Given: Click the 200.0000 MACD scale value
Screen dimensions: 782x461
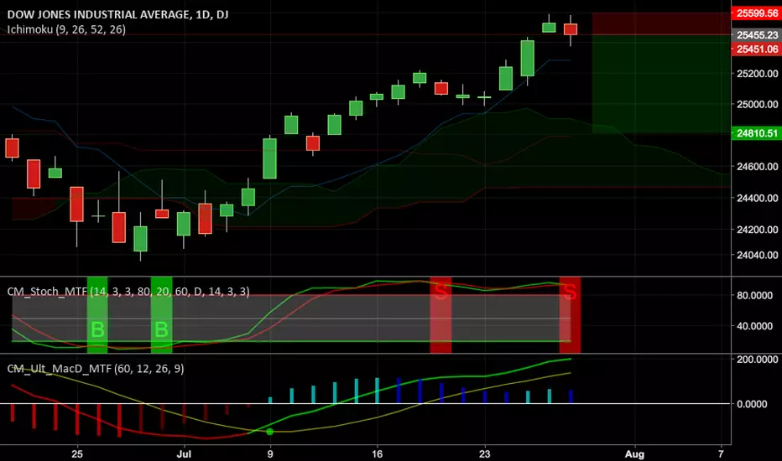Looking at the screenshot, I should click(757, 360).
